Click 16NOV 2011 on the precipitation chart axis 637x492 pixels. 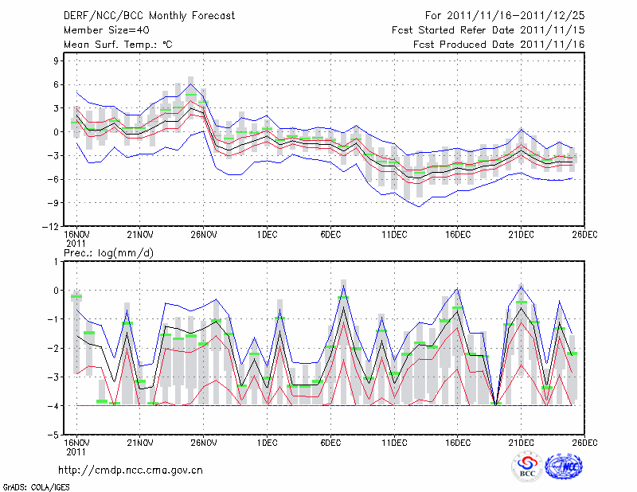76,446
